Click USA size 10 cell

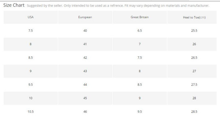pyautogui.click(x=31, y=98)
